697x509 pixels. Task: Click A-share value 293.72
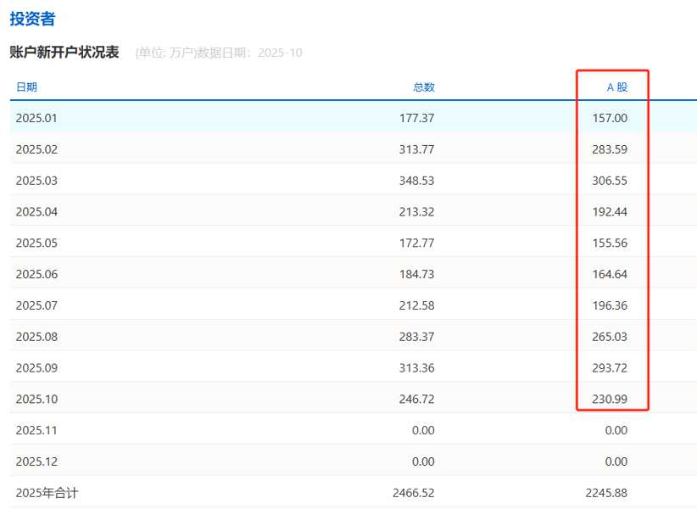tap(610, 368)
